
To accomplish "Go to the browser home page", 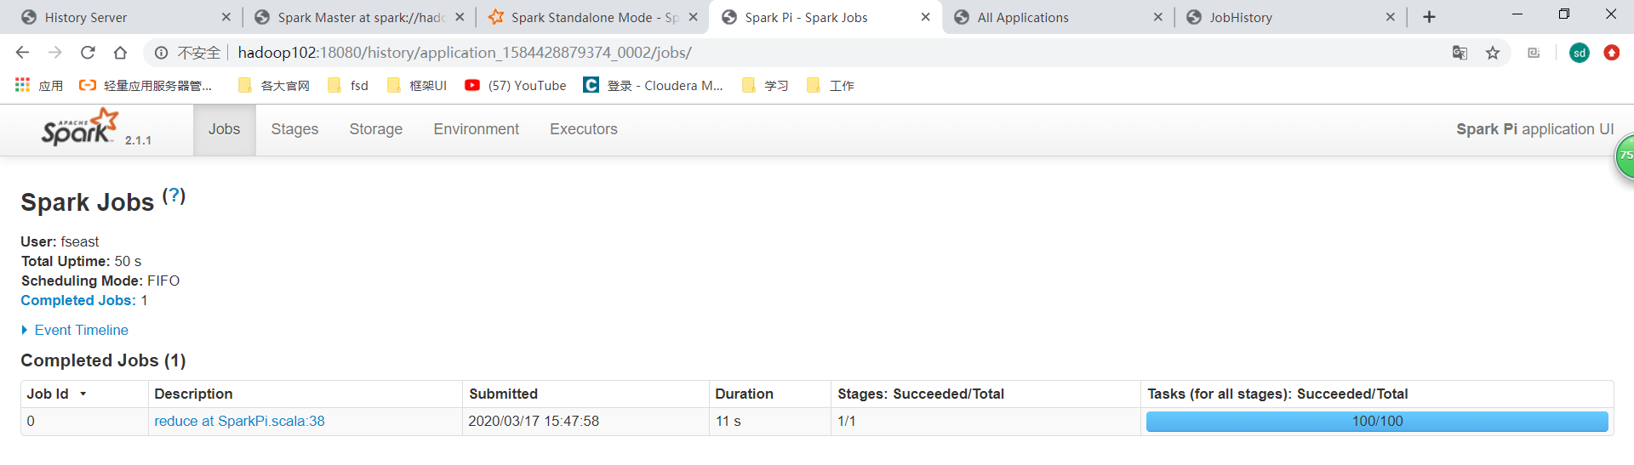I will 120,53.
